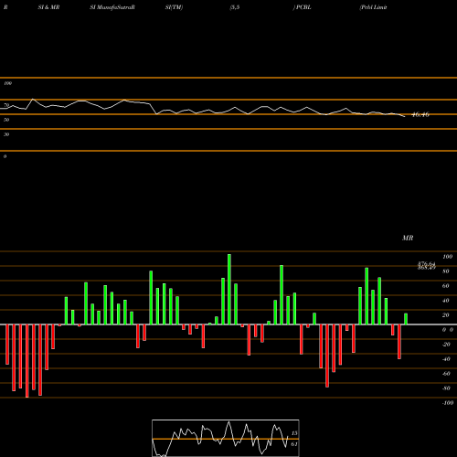457x457 pixels.
Task: Click the 'SI MunafaSutraR' header label
Action: 112,7
